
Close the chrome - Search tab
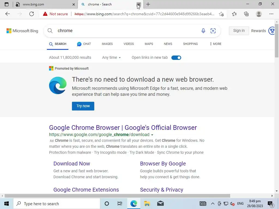139,4
